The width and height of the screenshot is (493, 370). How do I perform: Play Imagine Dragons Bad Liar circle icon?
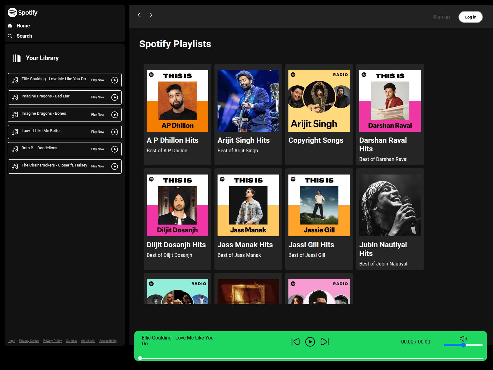[x=115, y=97]
